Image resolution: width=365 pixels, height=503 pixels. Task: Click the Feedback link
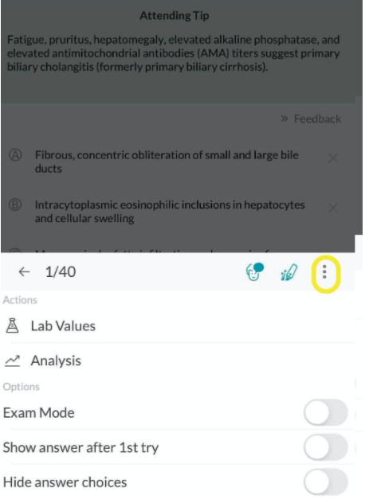coord(317,119)
